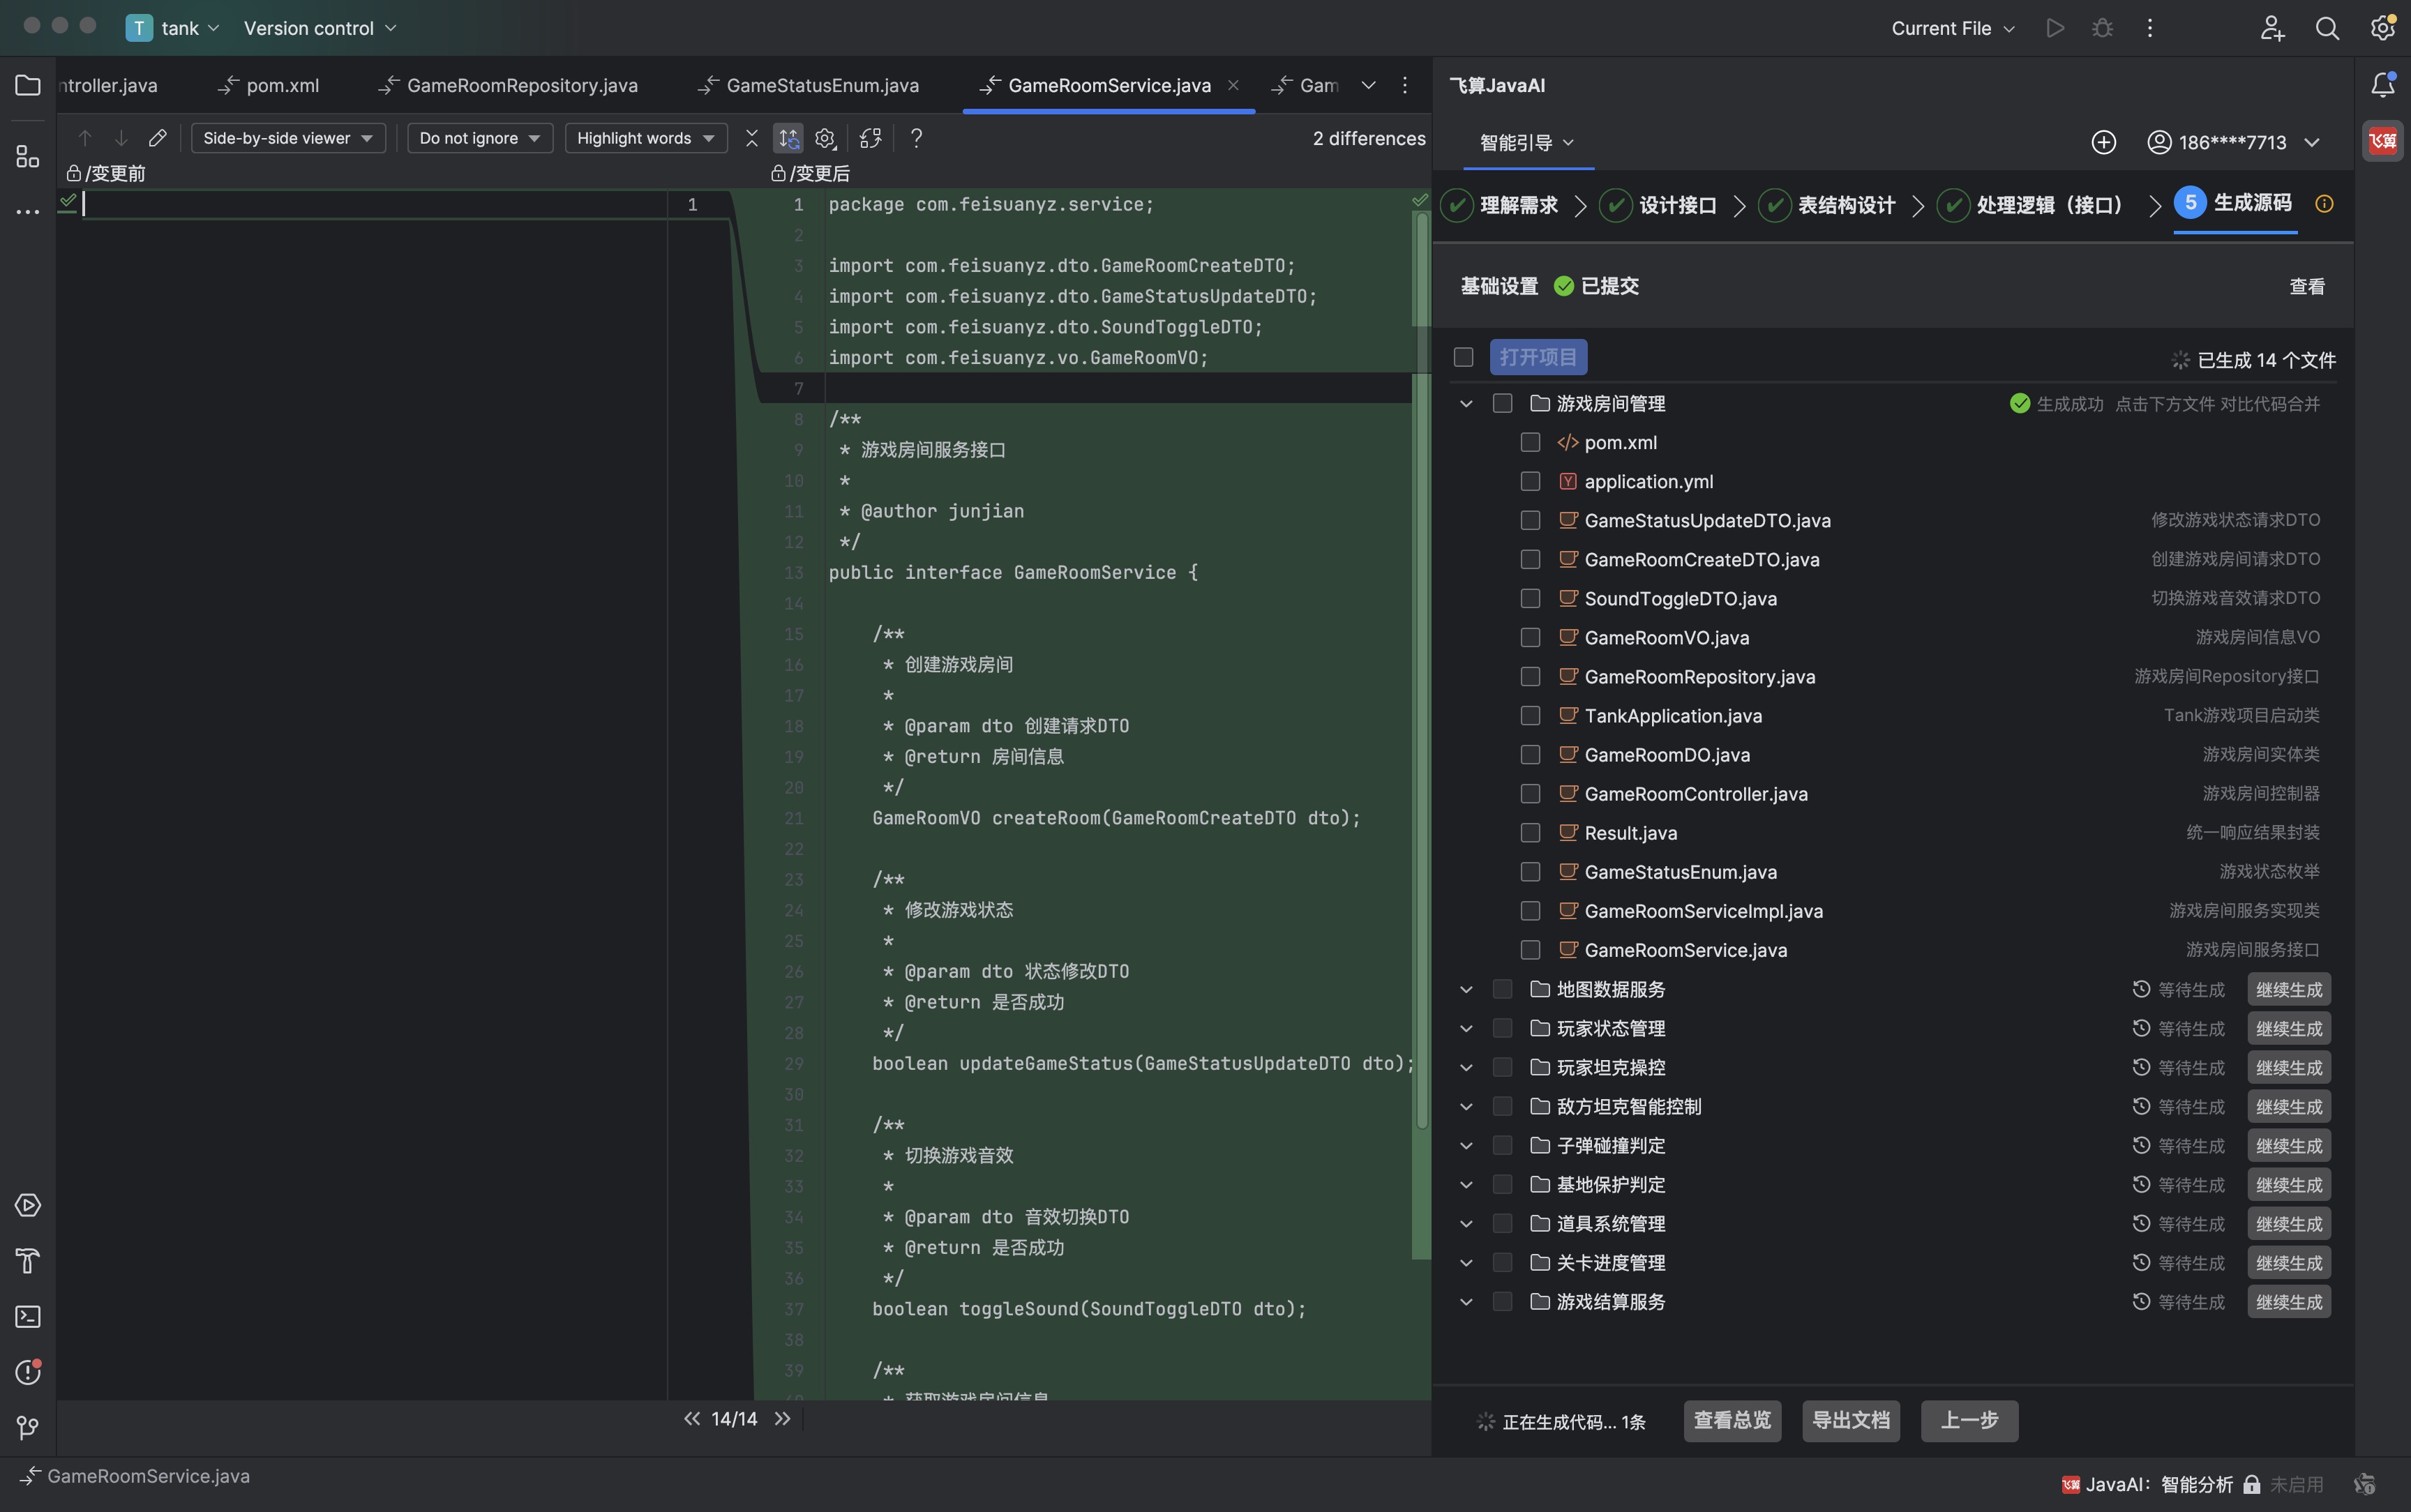This screenshot has width=2411, height=1512.
Task: Click the synchronize scrolling icon in the diff toolbar
Action: coord(789,138)
